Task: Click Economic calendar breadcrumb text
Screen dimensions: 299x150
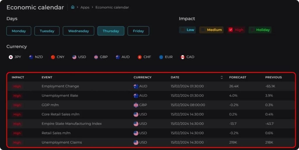Action: point(112,7)
